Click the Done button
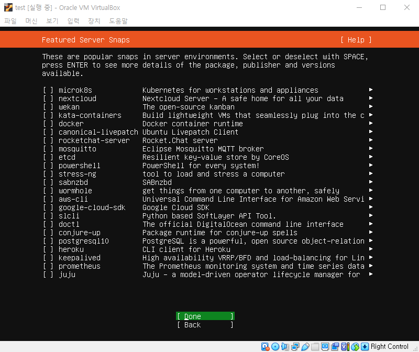 [205, 316]
